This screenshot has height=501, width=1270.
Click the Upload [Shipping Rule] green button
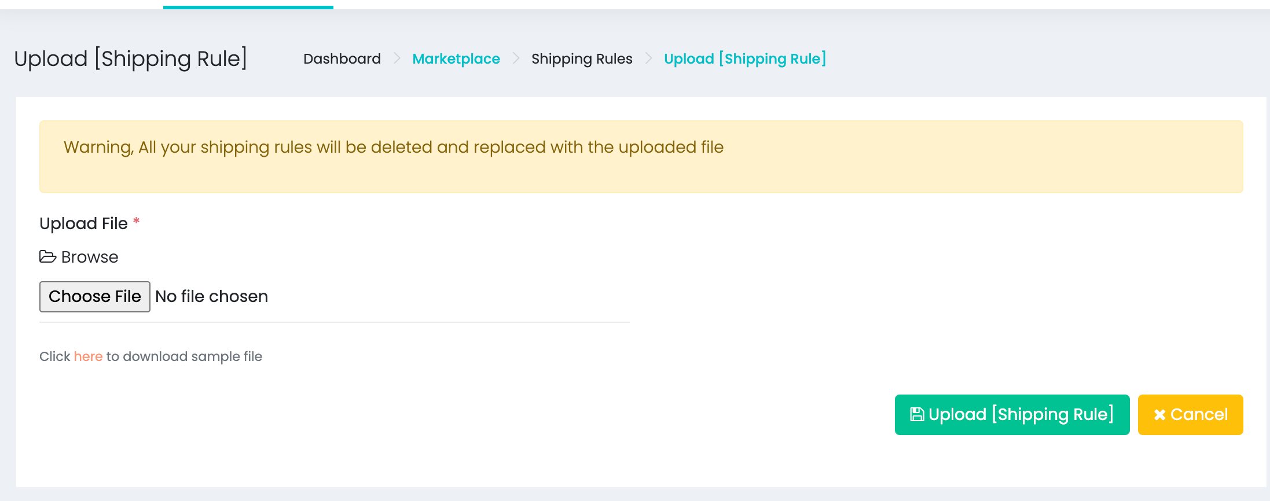pos(1012,415)
